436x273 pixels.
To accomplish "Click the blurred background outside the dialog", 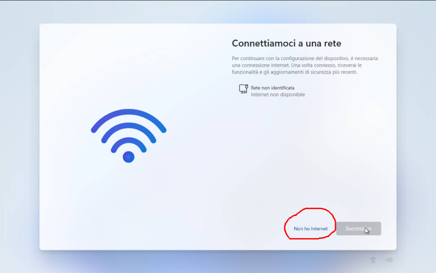I will (x=20, y=139).
